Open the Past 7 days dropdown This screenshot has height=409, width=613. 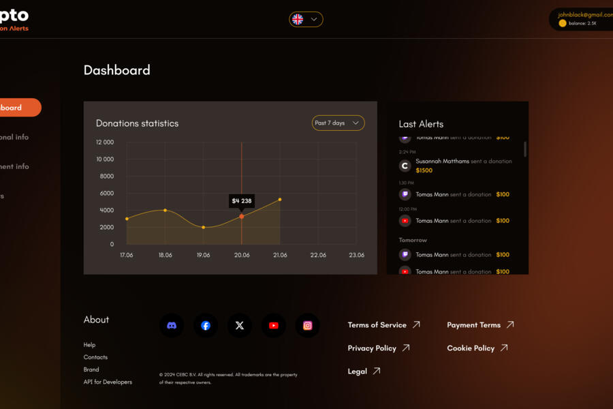pos(338,123)
